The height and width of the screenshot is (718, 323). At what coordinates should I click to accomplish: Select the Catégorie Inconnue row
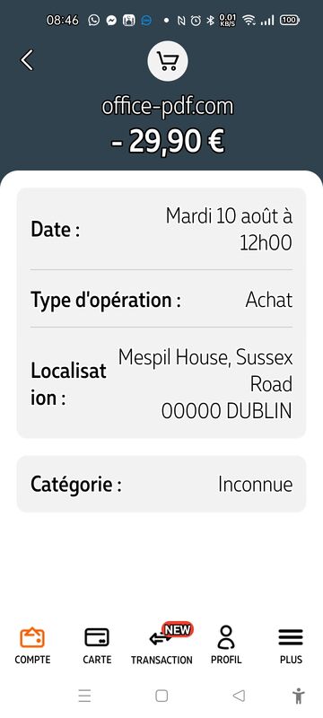click(x=161, y=484)
